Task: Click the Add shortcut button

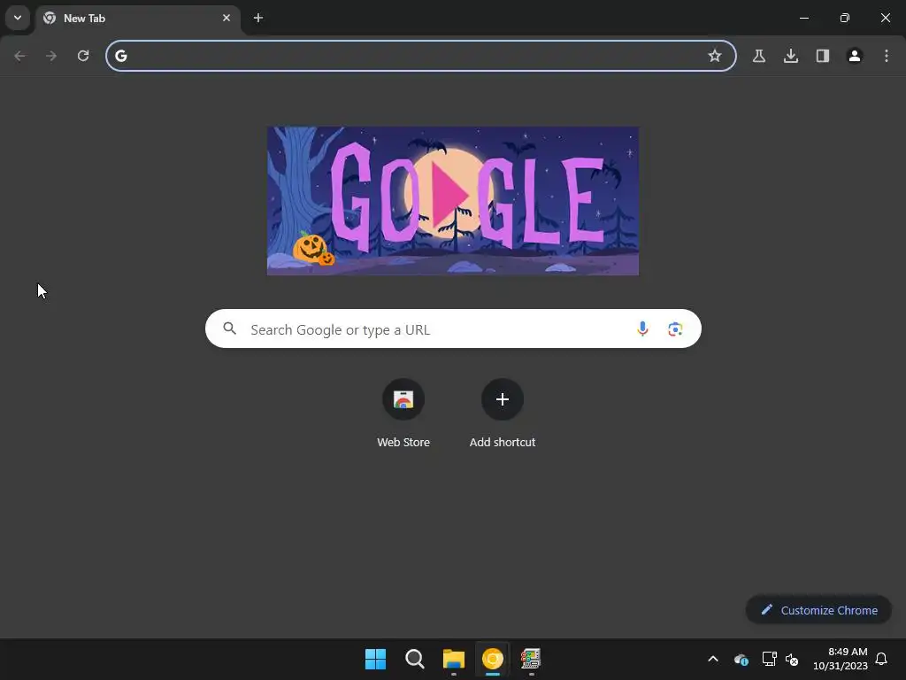Action: pyautogui.click(x=503, y=413)
